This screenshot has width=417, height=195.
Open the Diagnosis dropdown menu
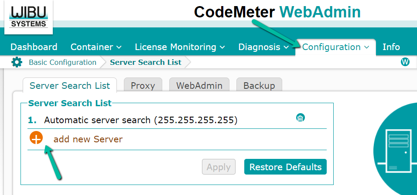pos(263,47)
